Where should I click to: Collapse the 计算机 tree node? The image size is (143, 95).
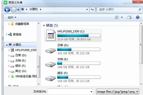pos(7,45)
